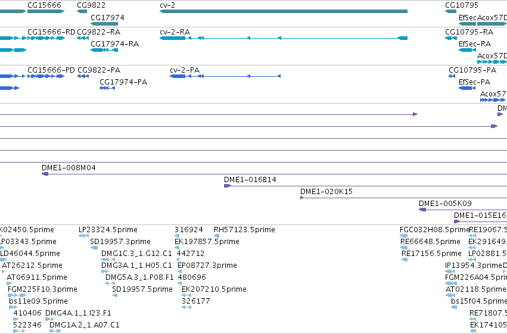Select the cv-2-PA protein feature
Image resolution: width=507 pixels, height=334 pixels.
[x=225, y=76]
